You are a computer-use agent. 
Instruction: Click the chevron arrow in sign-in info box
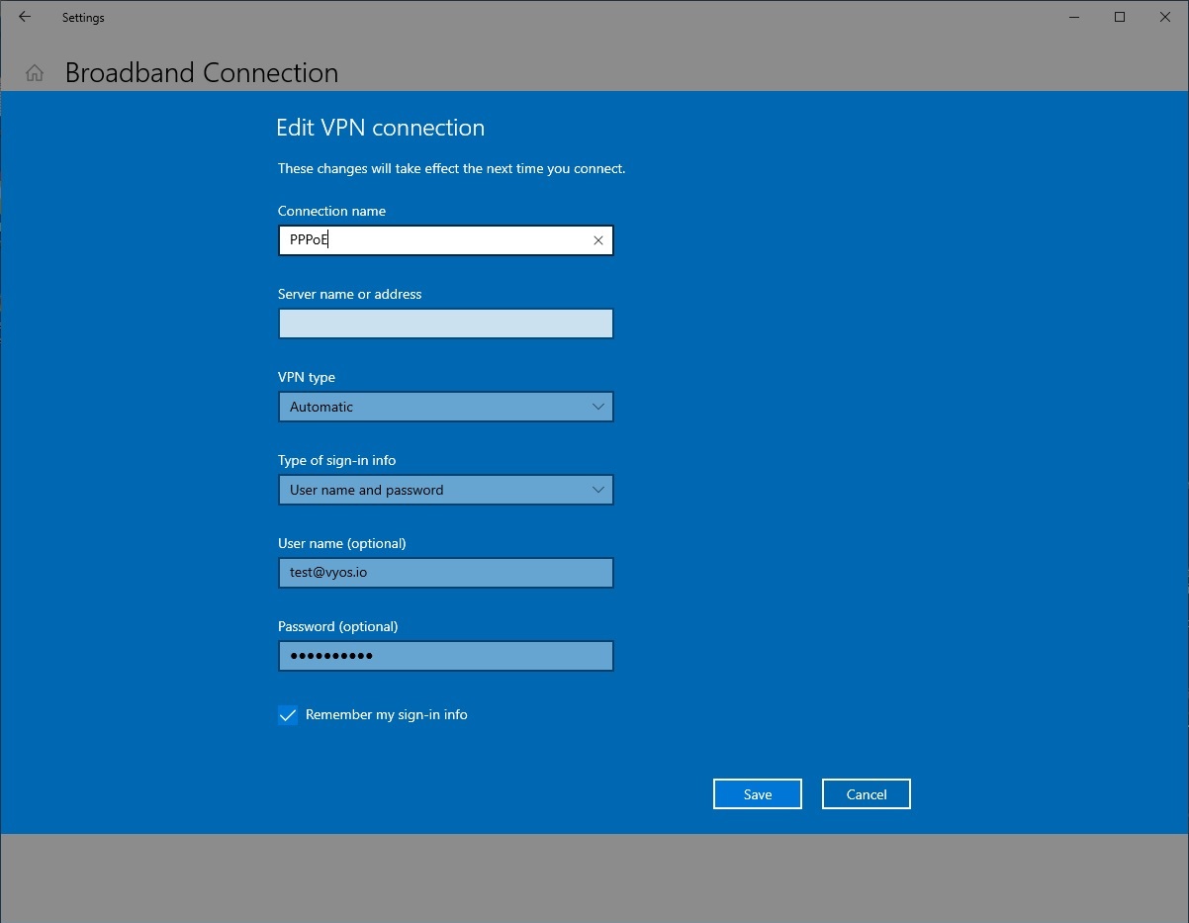pyautogui.click(x=597, y=490)
